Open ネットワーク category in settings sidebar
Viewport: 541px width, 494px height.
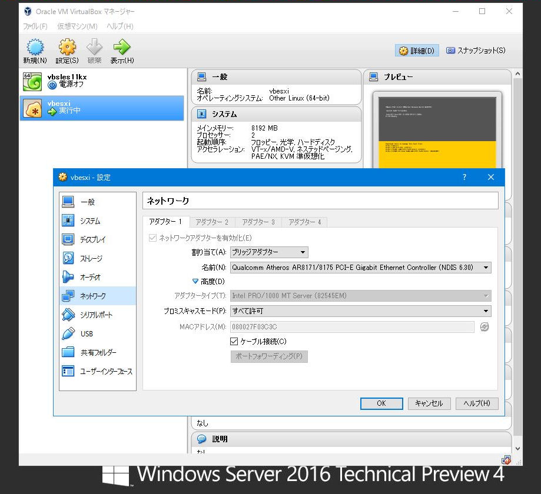point(98,296)
